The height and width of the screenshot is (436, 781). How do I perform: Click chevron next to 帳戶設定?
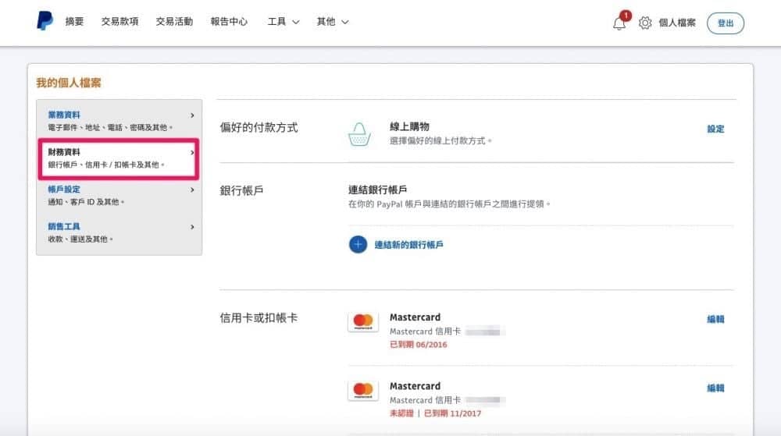tap(192, 190)
